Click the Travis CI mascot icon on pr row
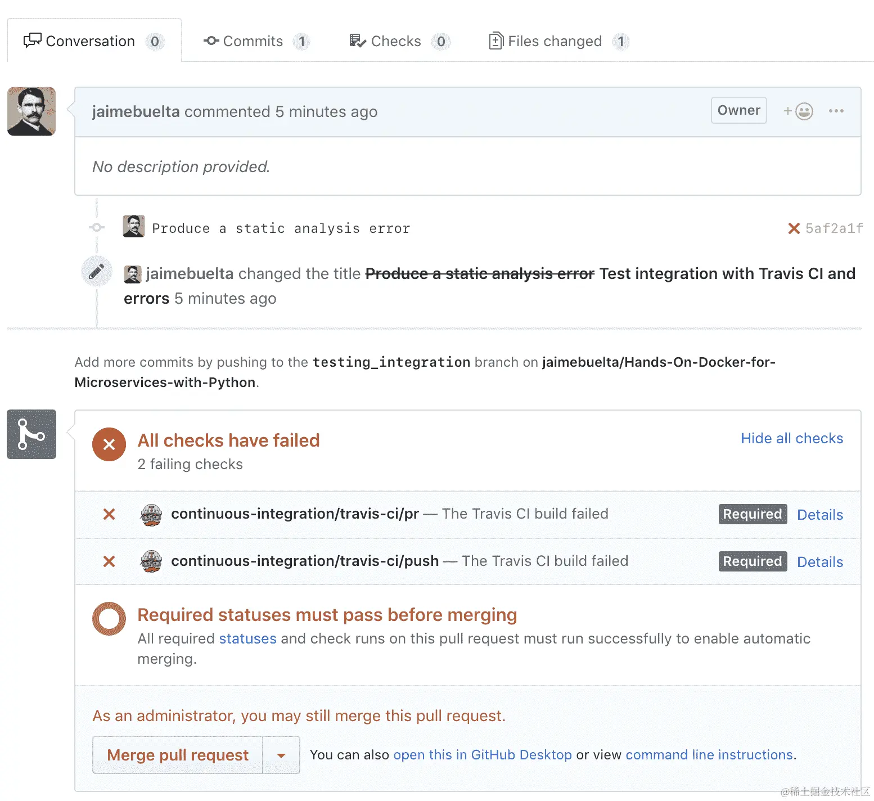The width and height of the screenshot is (874, 801). [x=151, y=515]
